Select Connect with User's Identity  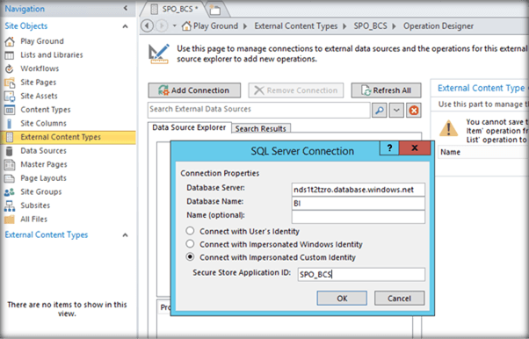191,231
